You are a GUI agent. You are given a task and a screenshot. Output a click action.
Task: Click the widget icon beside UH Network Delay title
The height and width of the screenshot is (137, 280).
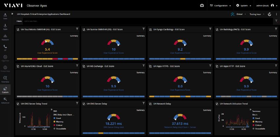(x=150, y=104)
